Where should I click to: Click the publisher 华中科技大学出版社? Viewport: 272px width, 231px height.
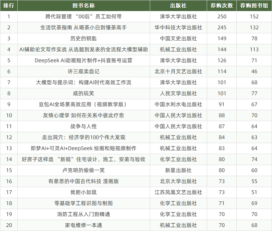[x=178, y=28]
